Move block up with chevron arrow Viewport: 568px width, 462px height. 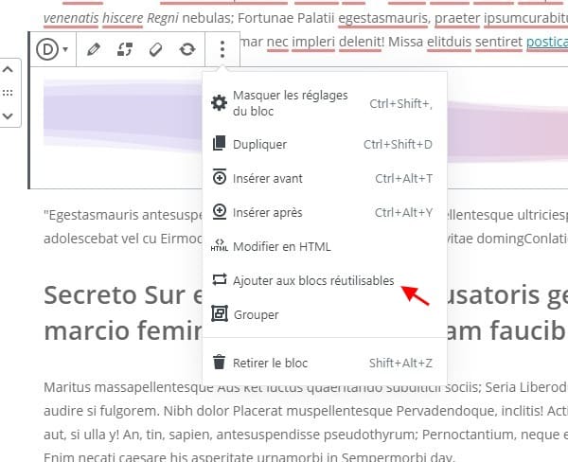coord(8,69)
